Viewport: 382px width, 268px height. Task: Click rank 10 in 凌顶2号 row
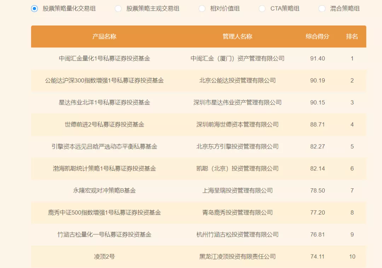click(x=352, y=257)
